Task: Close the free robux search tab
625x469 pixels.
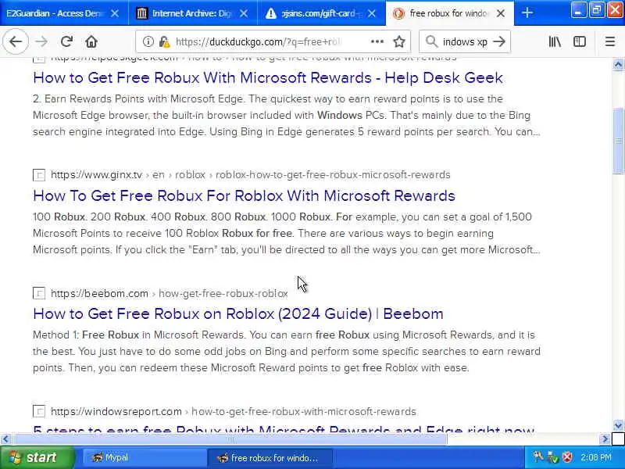Action: [x=501, y=13]
